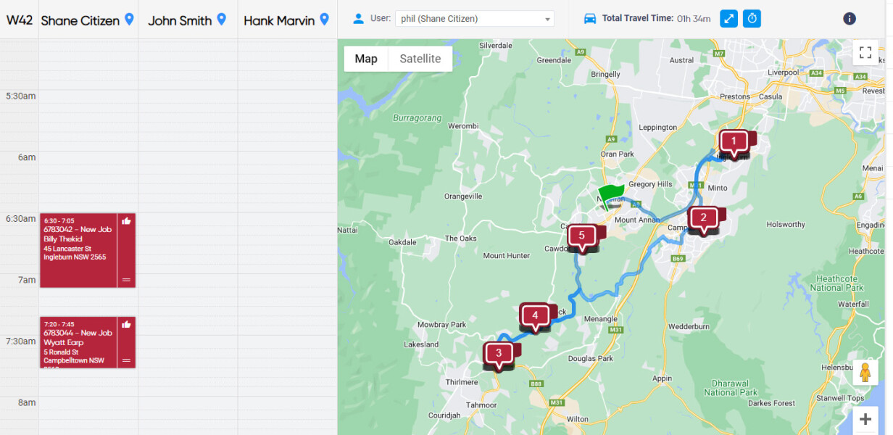Click drag handle on Billy Thekid job
Image resolution: width=893 pixels, height=435 pixels.
pyautogui.click(x=126, y=280)
